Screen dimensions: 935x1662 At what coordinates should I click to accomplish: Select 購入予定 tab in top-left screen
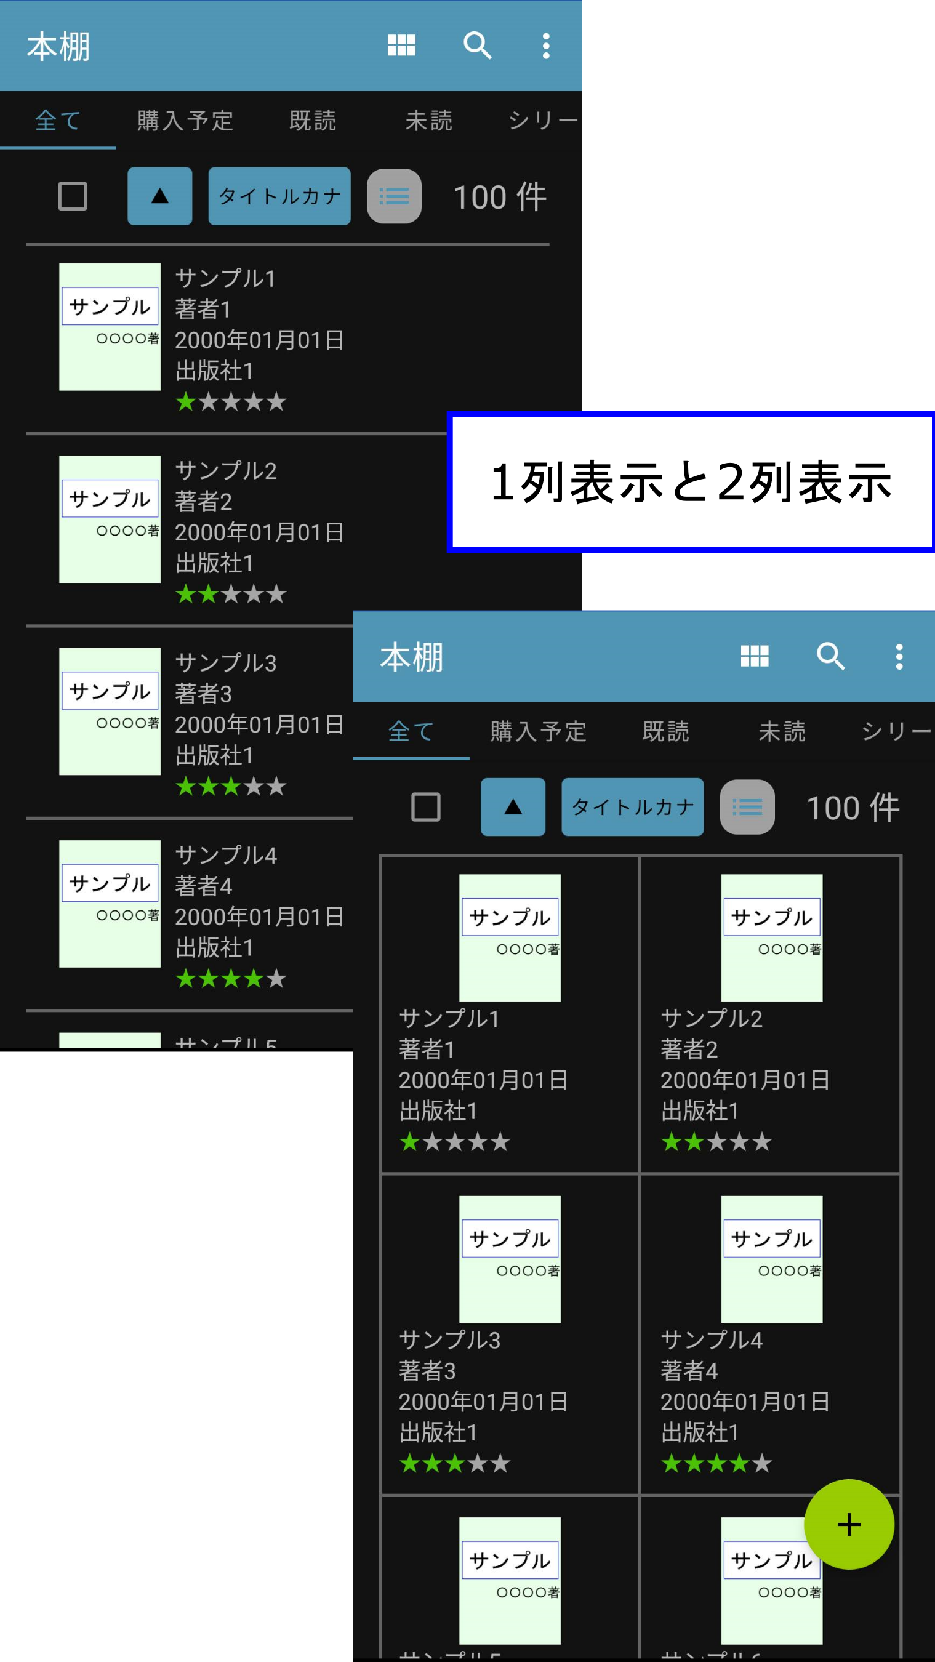click(185, 121)
